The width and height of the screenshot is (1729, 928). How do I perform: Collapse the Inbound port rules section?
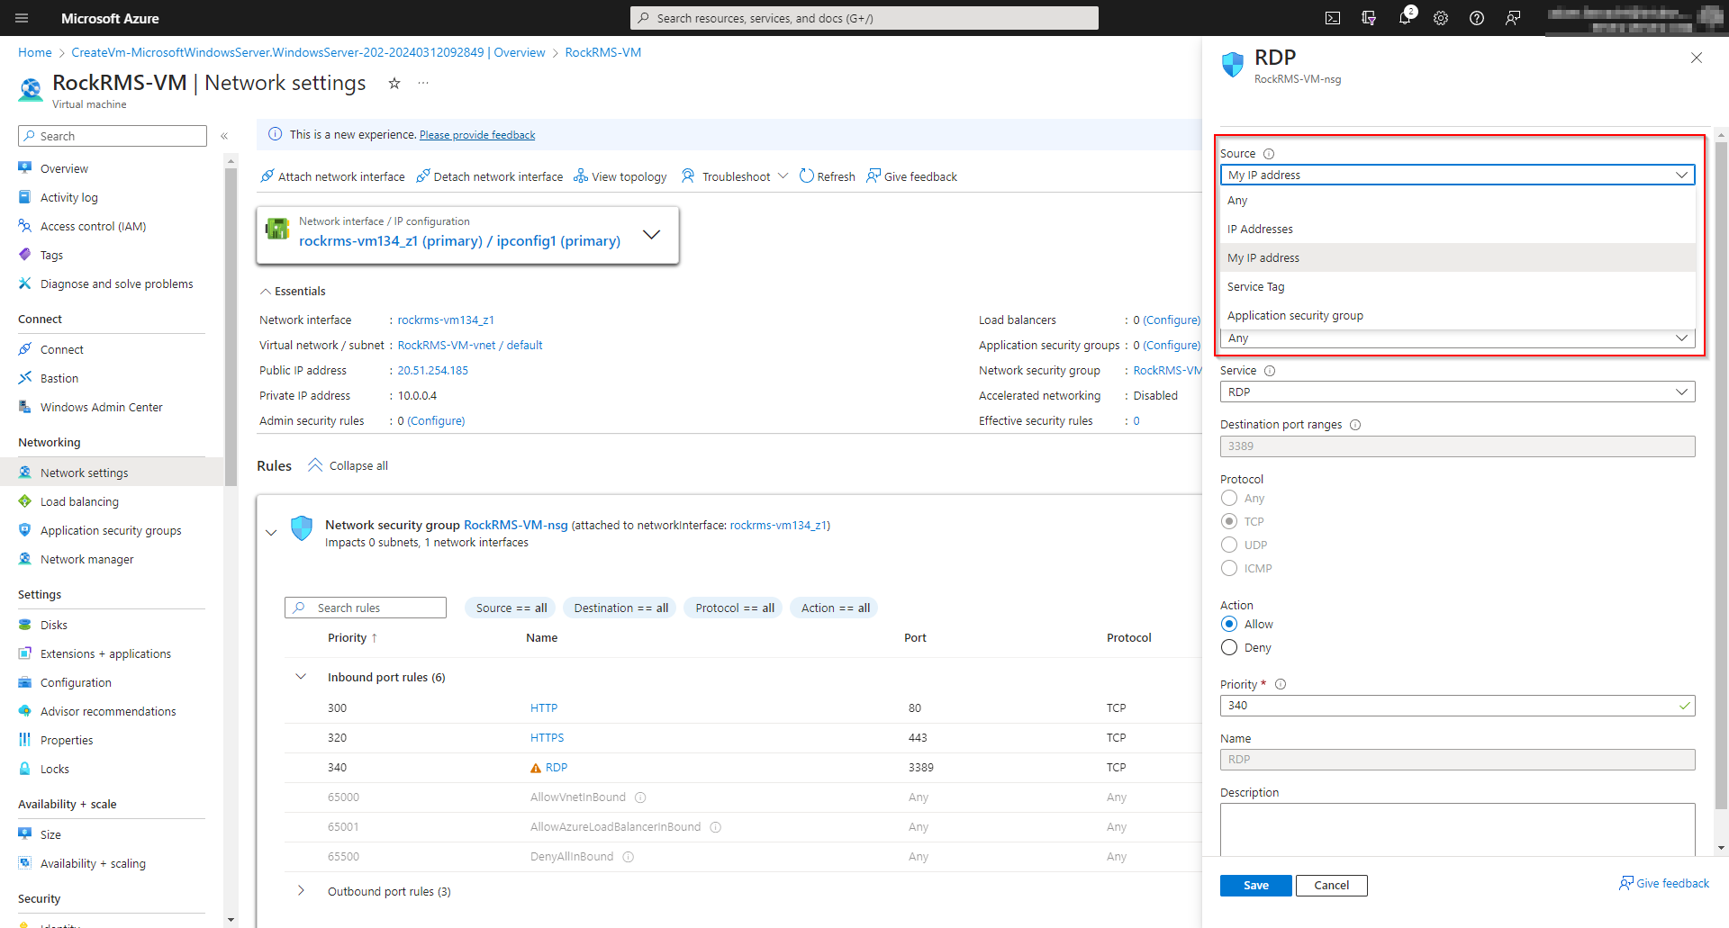click(x=301, y=677)
